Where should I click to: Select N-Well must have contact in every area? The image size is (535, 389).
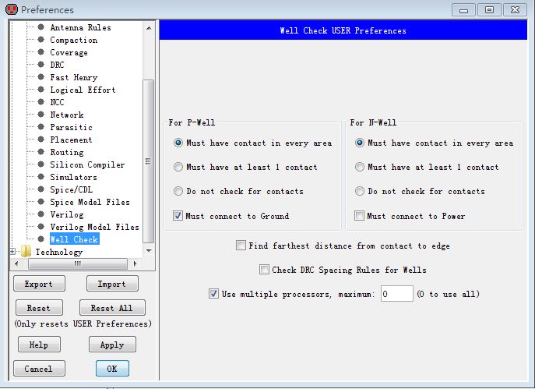point(360,143)
